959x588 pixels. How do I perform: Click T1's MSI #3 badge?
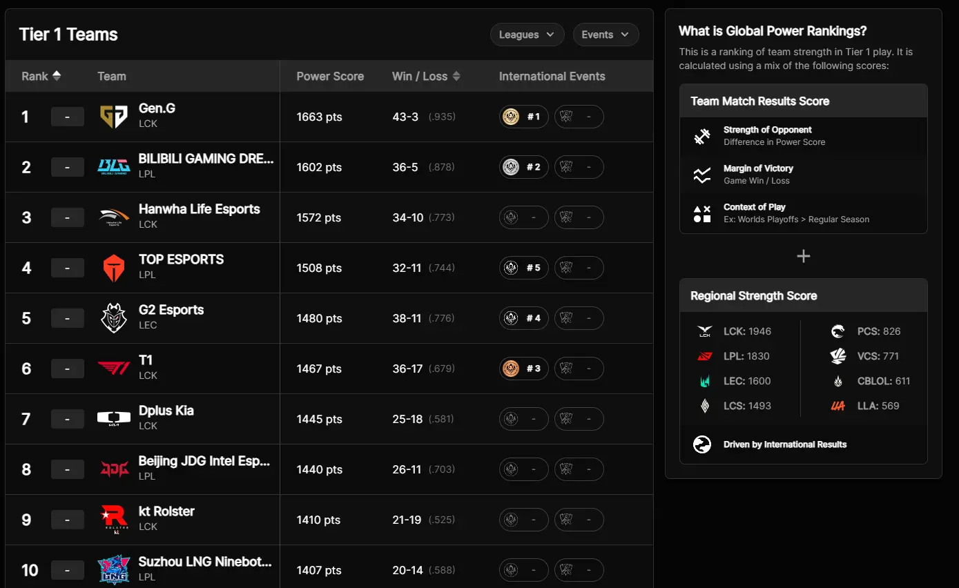(524, 369)
